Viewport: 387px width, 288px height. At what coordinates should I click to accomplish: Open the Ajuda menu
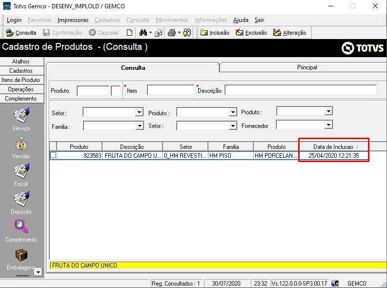click(241, 20)
